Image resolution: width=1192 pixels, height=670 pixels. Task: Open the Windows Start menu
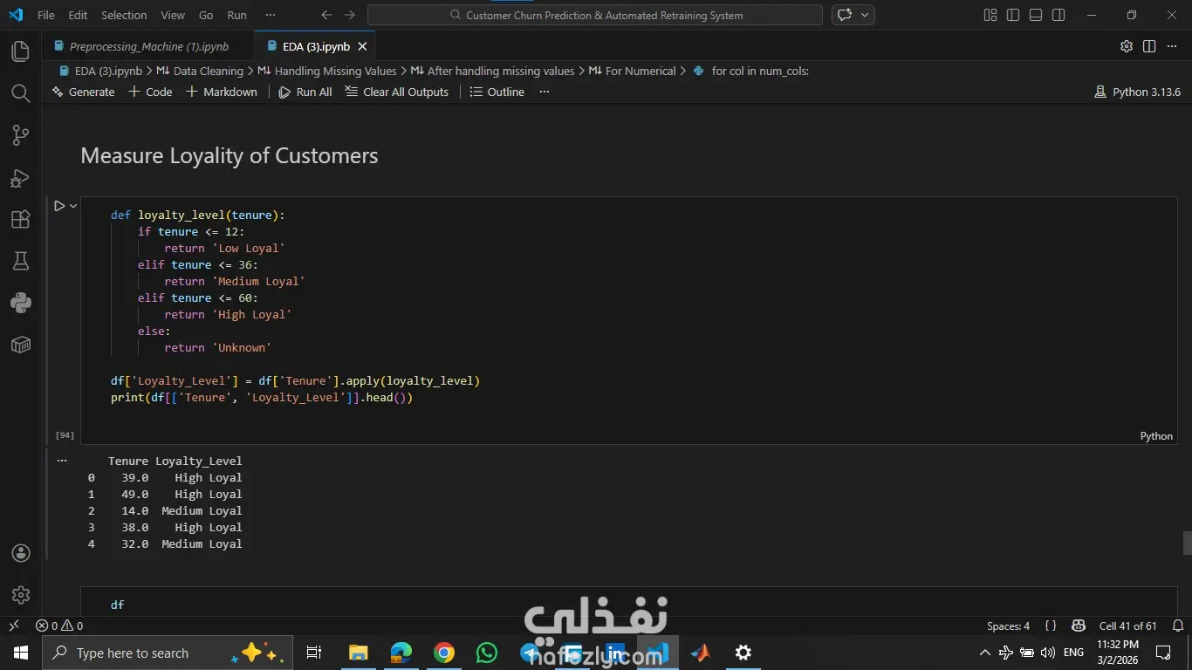21,653
